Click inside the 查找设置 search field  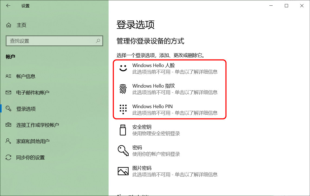click(x=49, y=41)
